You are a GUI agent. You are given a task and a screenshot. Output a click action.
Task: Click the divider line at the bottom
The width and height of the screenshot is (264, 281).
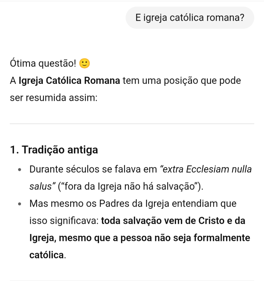point(132,280)
